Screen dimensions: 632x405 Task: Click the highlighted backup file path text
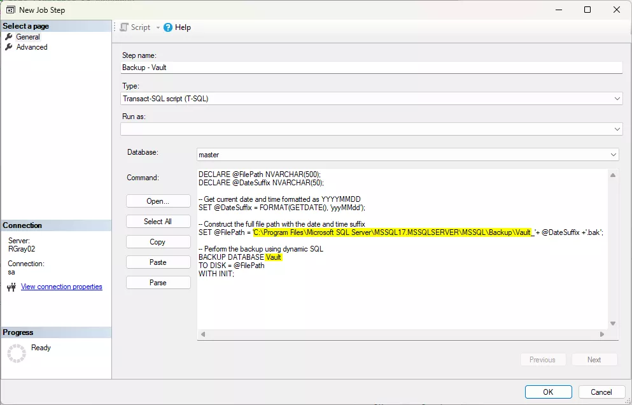coord(392,232)
